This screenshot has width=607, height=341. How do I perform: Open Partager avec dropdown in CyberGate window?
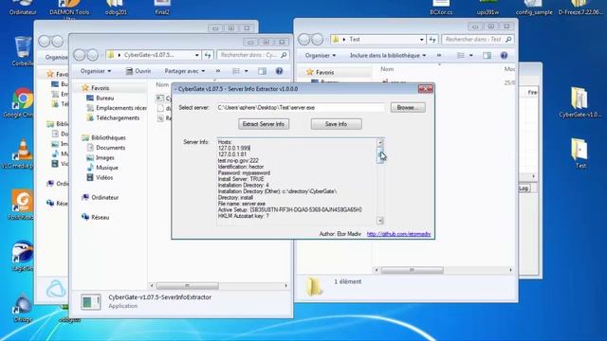click(x=185, y=71)
